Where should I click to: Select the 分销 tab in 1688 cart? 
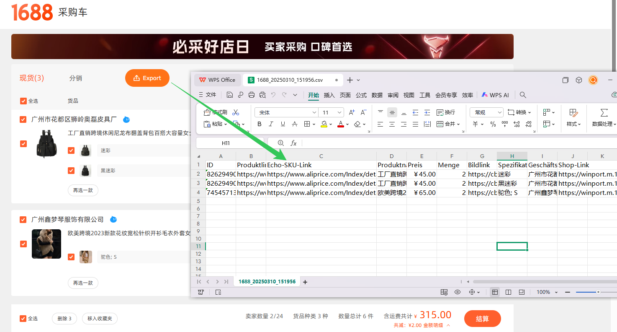[76, 78]
